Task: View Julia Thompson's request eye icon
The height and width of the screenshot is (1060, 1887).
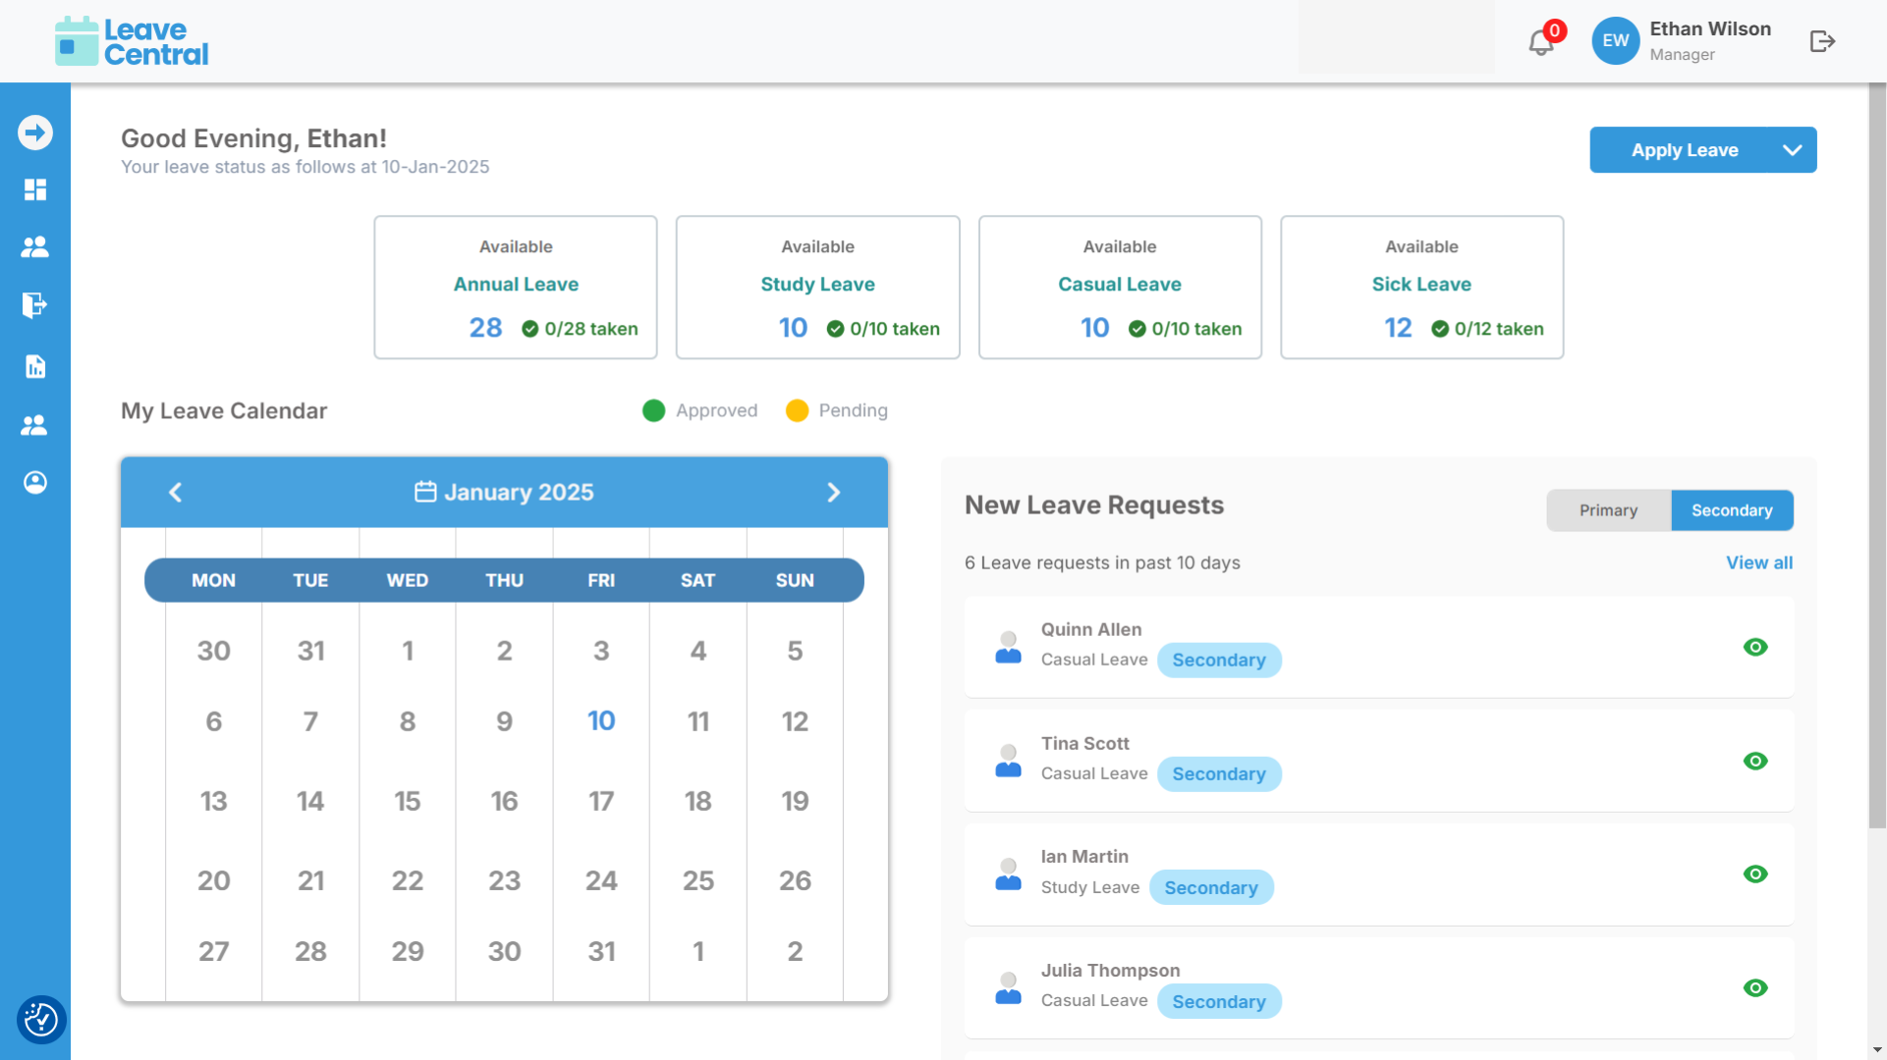Action: 1754,987
